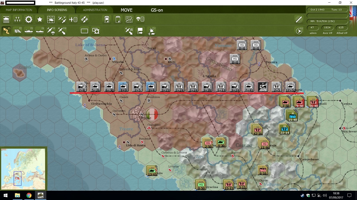Screen dimensions: 357x200
Task: Toggle the GS-on ground support indicator
Action: [157, 10]
